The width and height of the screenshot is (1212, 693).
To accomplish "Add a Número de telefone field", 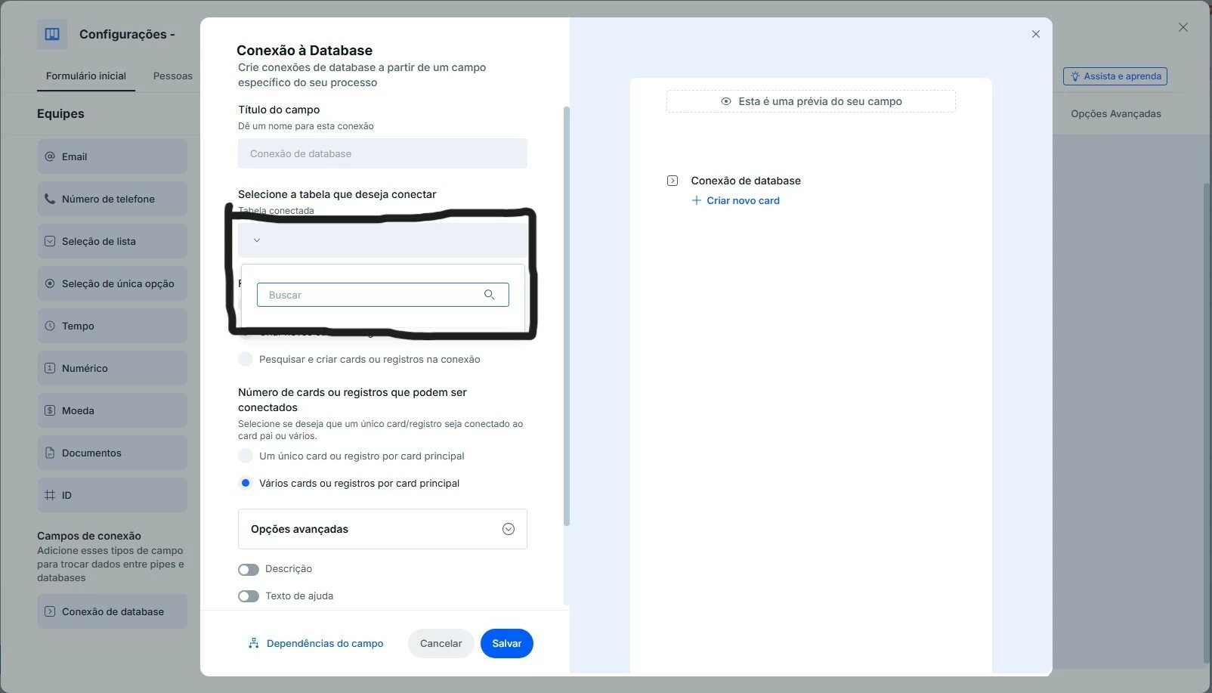I will click(113, 199).
